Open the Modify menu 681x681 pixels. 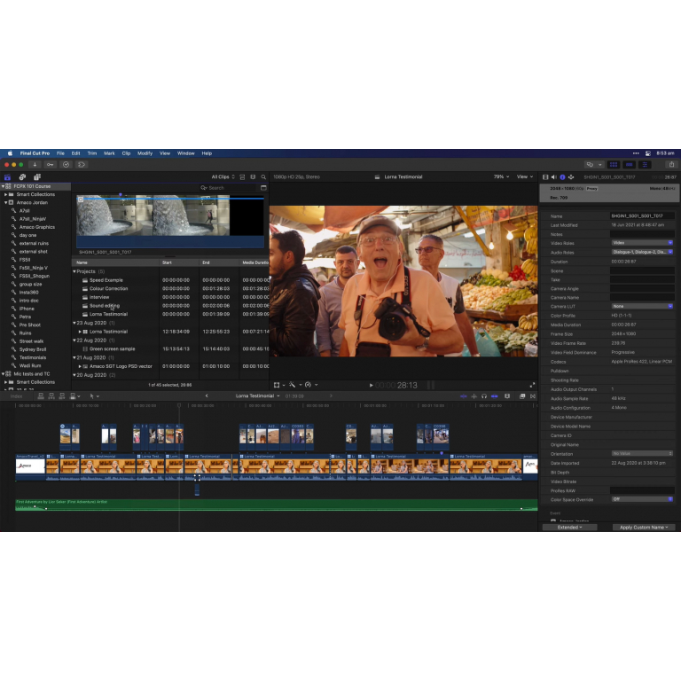pyautogui.click(x=145, y=153)
